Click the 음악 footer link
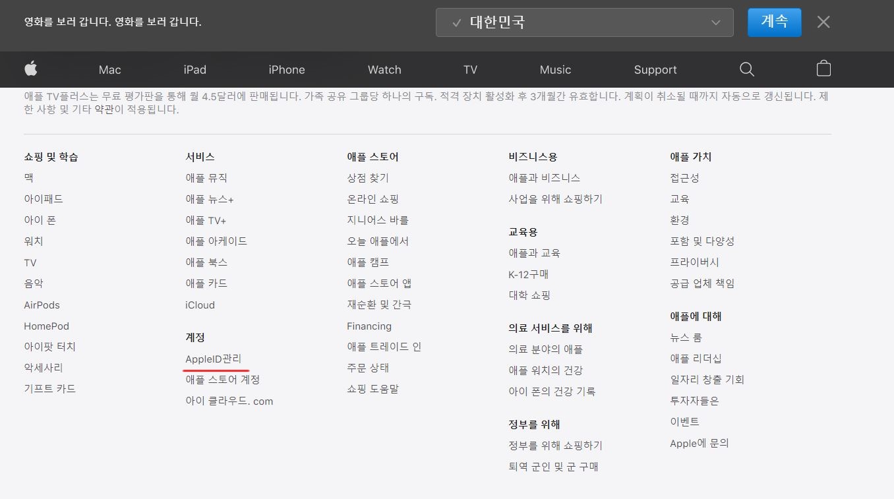Screen dimensions: 894x499 click(x=34, y=283)
